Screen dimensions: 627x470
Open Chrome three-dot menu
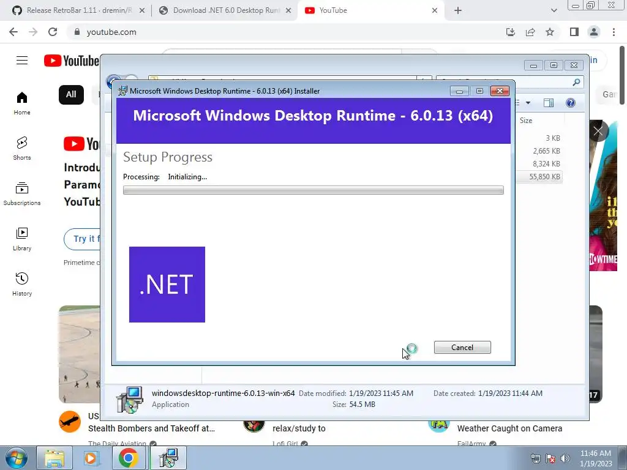[614, 32]
